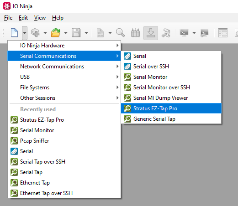Click Ethernet Tap over SSH icon
The height and width of the screenshot is (206, 238).
(x=14, y=193)
